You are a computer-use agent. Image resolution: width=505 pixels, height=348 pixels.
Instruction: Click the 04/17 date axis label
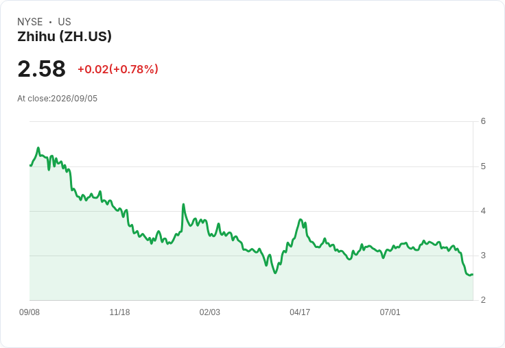[300, 312]
